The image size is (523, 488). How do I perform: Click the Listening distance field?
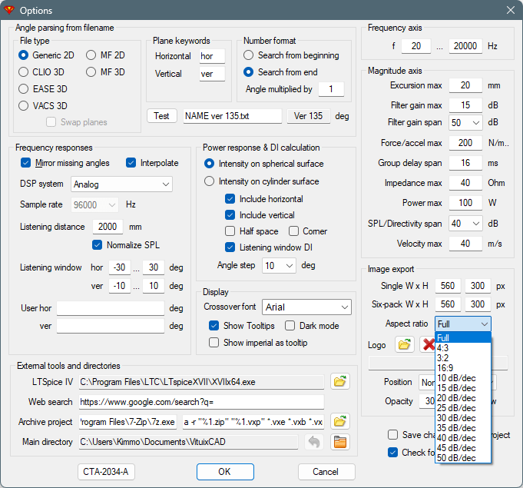tap(108, 227)
